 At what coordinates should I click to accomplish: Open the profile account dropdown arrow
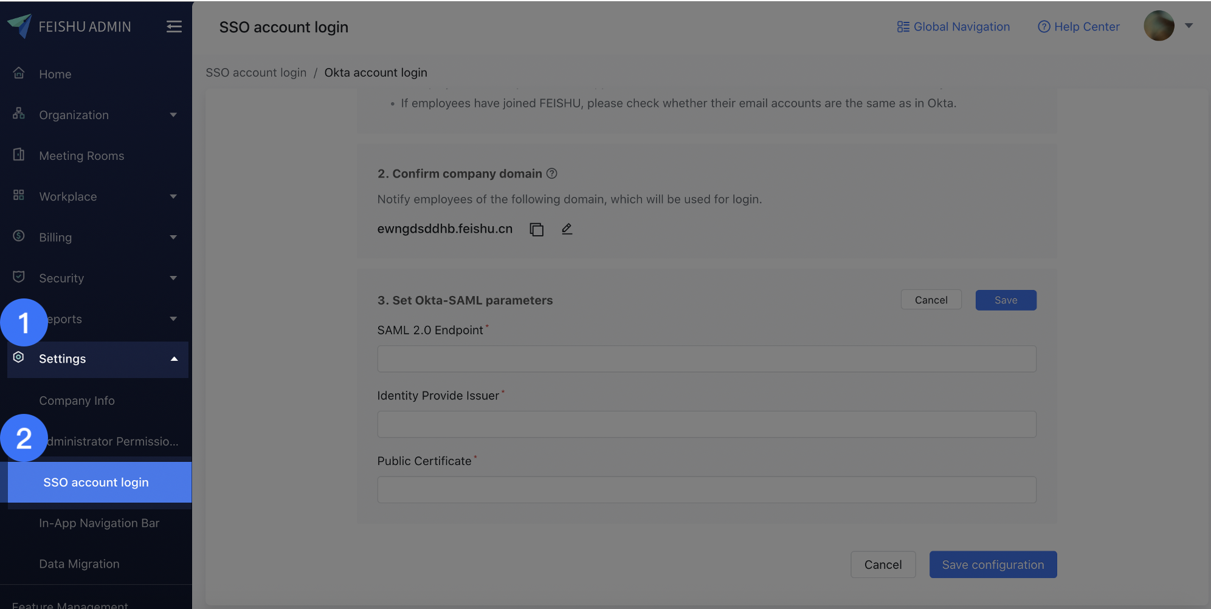click(1189, 26)
